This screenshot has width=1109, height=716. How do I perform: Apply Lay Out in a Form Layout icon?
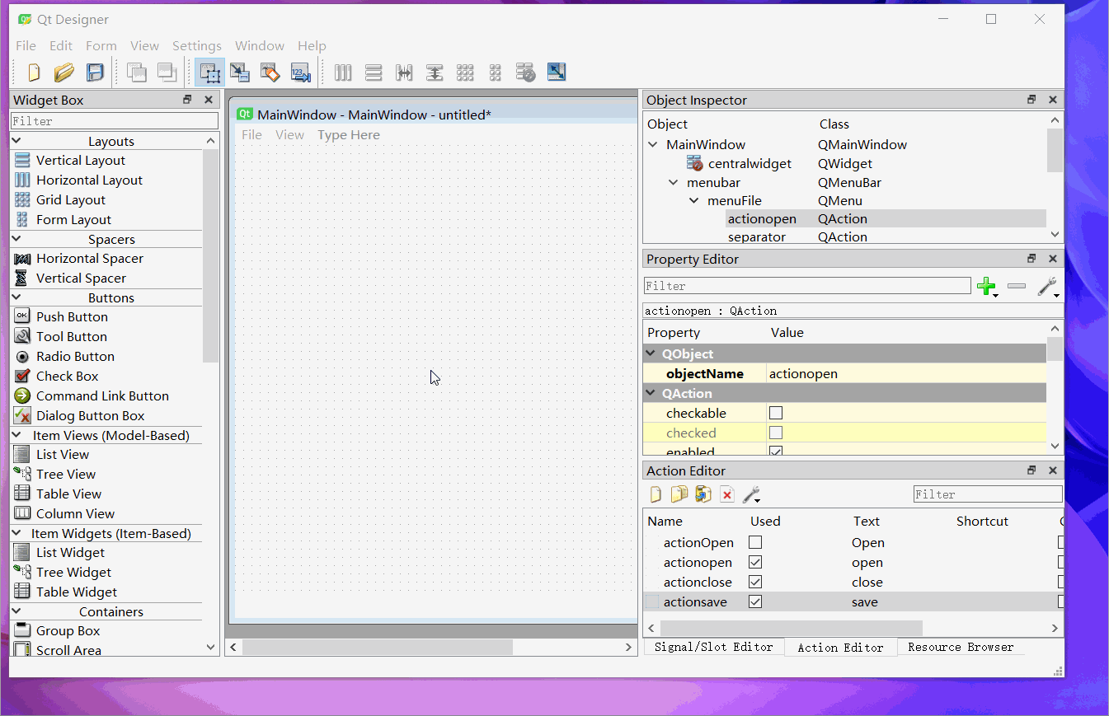pos(496,73)
